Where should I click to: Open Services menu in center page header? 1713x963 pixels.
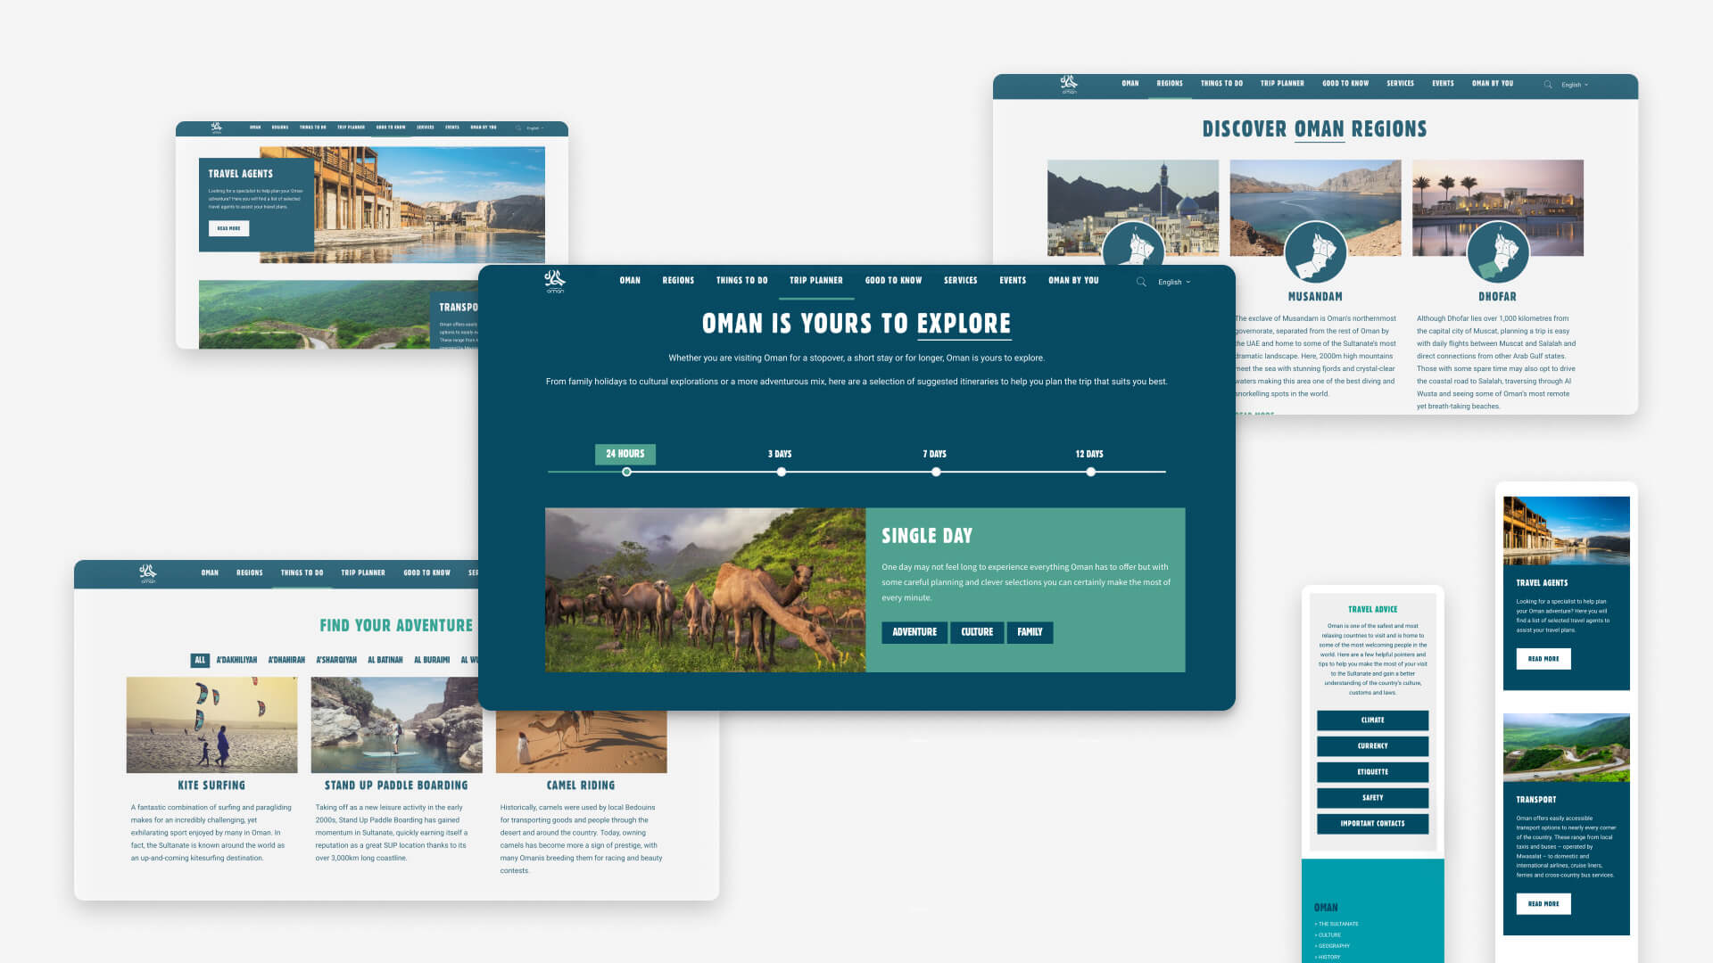(x=961, y=280)
